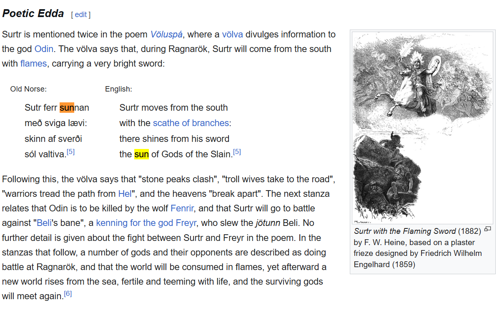Open the flames link
Viewport: 497px width, 310px height.
(x=33, y=63)
